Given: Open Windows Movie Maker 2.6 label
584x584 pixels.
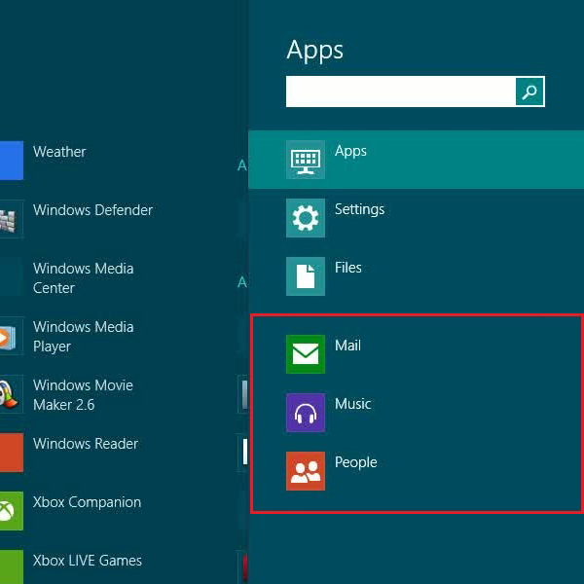Looking at the screenshot, I should pos(83,395).
